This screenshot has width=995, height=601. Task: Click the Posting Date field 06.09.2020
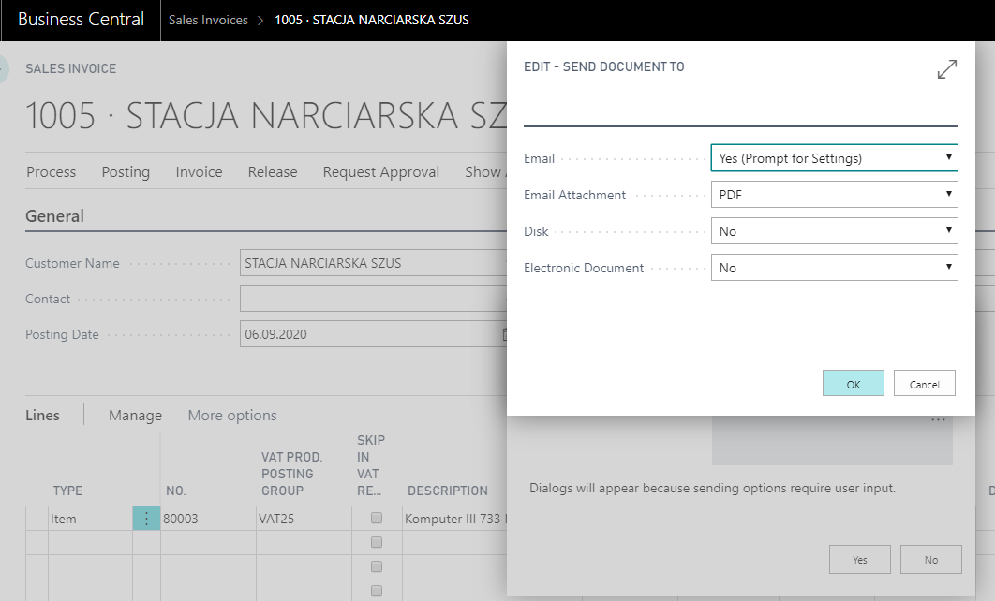373,334
